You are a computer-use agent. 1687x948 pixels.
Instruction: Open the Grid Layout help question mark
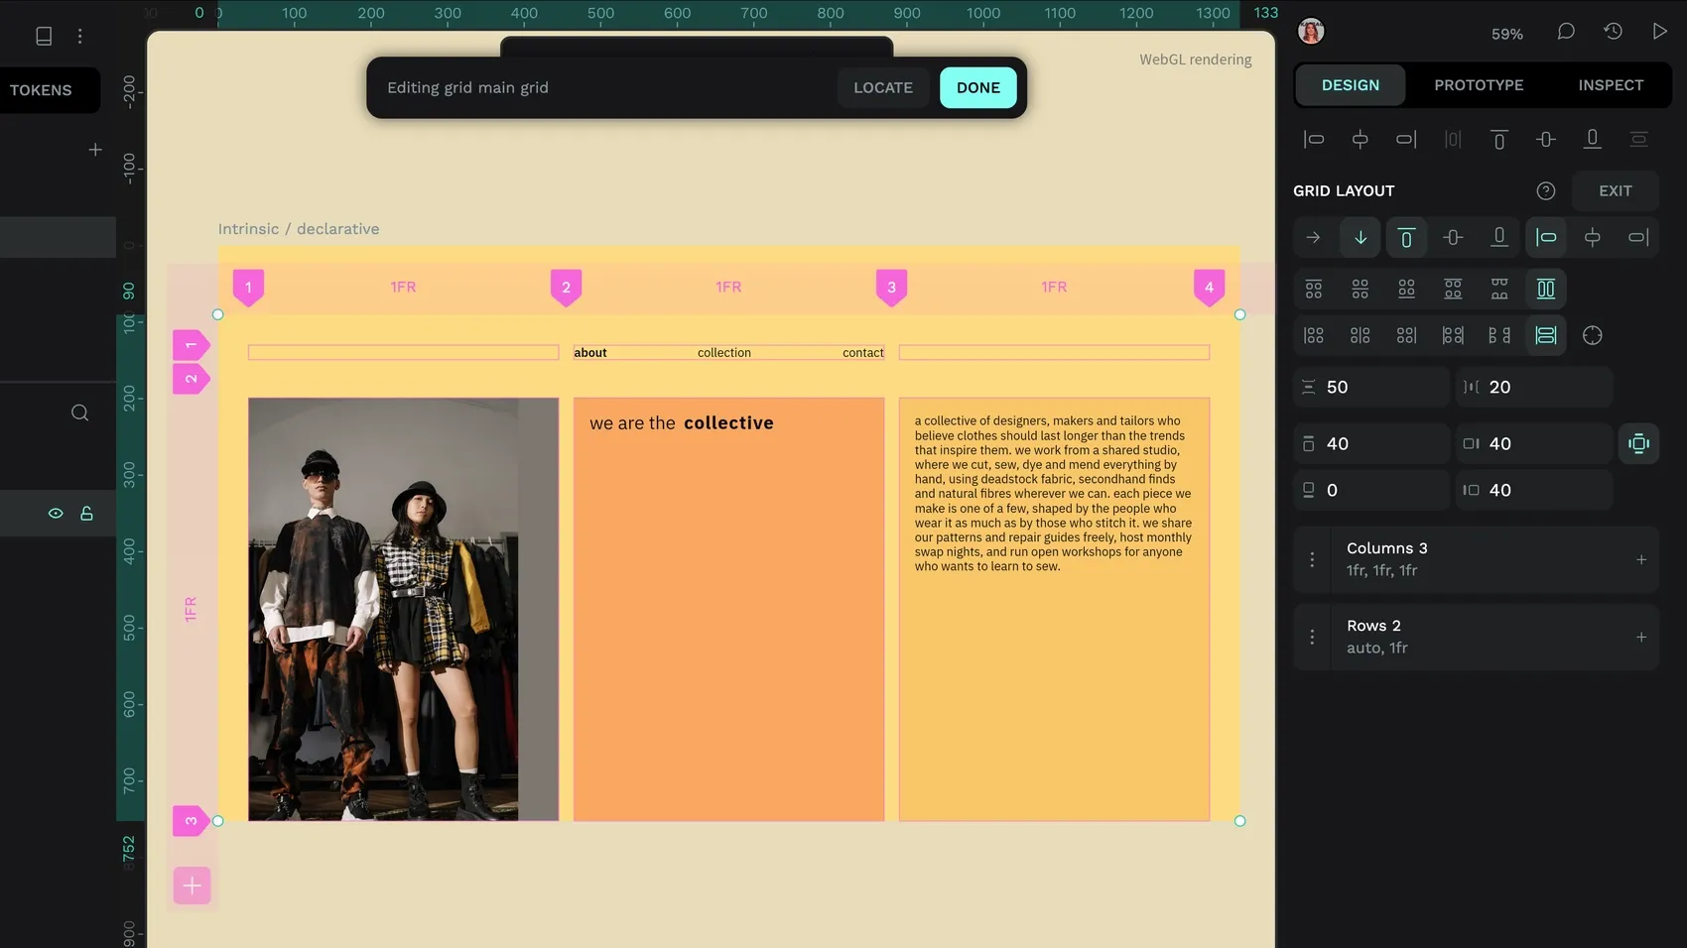(1546, 190)
